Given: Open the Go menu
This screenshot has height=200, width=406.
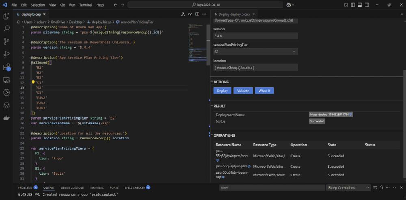Looking at the screenshot, I should click(63, 4).
